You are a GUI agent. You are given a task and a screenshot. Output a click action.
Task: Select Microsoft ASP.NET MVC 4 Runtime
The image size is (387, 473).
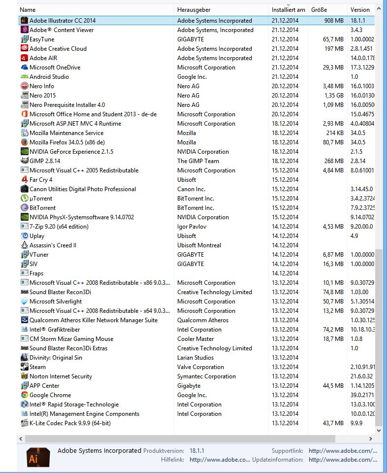pos(196,123)
